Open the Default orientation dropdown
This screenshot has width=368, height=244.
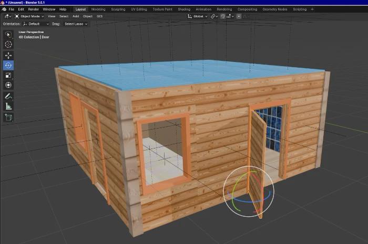pyautogui.click(x=36, y=24)
